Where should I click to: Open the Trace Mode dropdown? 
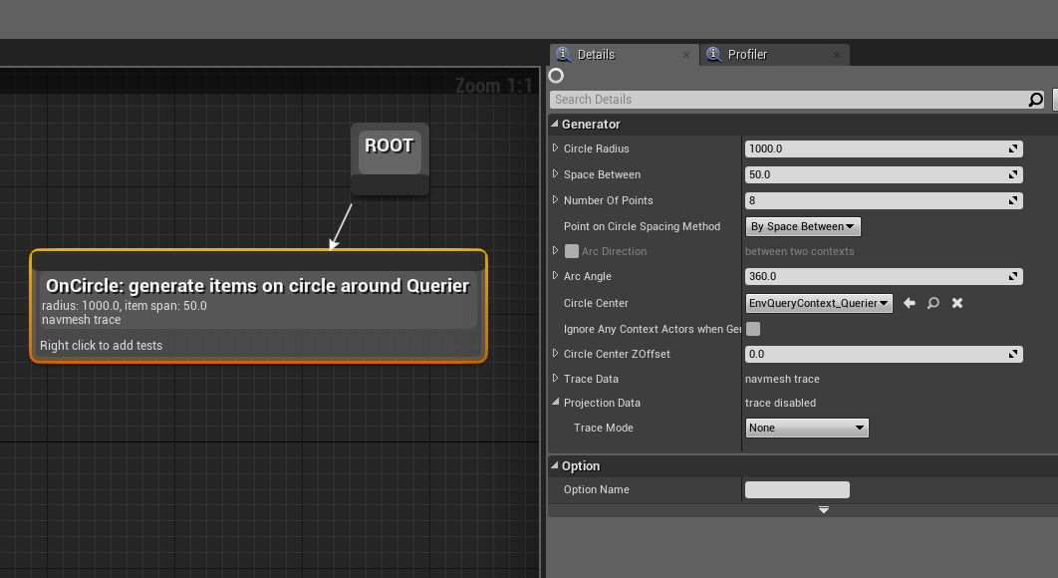pyautogui.click(x=807, y=428)
